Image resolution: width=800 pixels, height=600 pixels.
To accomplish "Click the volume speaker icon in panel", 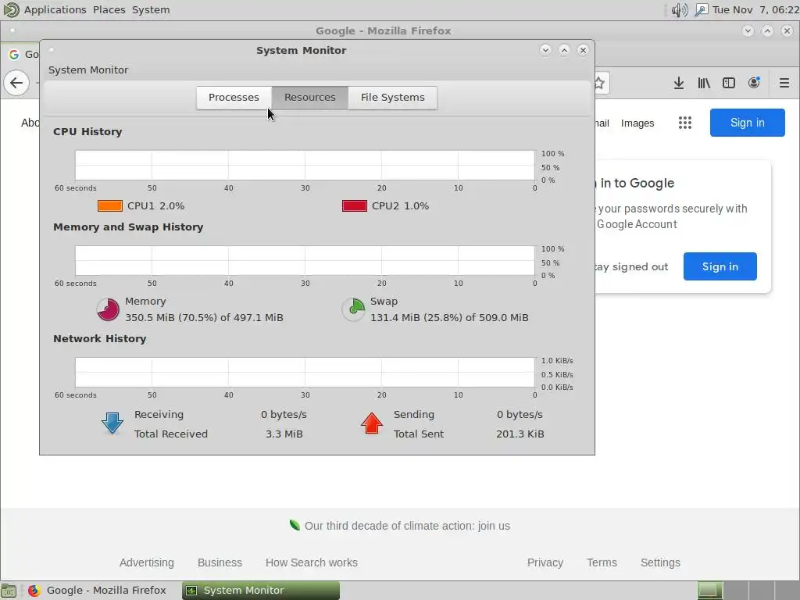I will (x=680, y=10).
